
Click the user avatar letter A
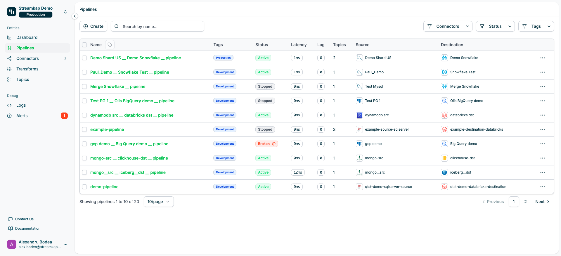click(x=12, y=244)
